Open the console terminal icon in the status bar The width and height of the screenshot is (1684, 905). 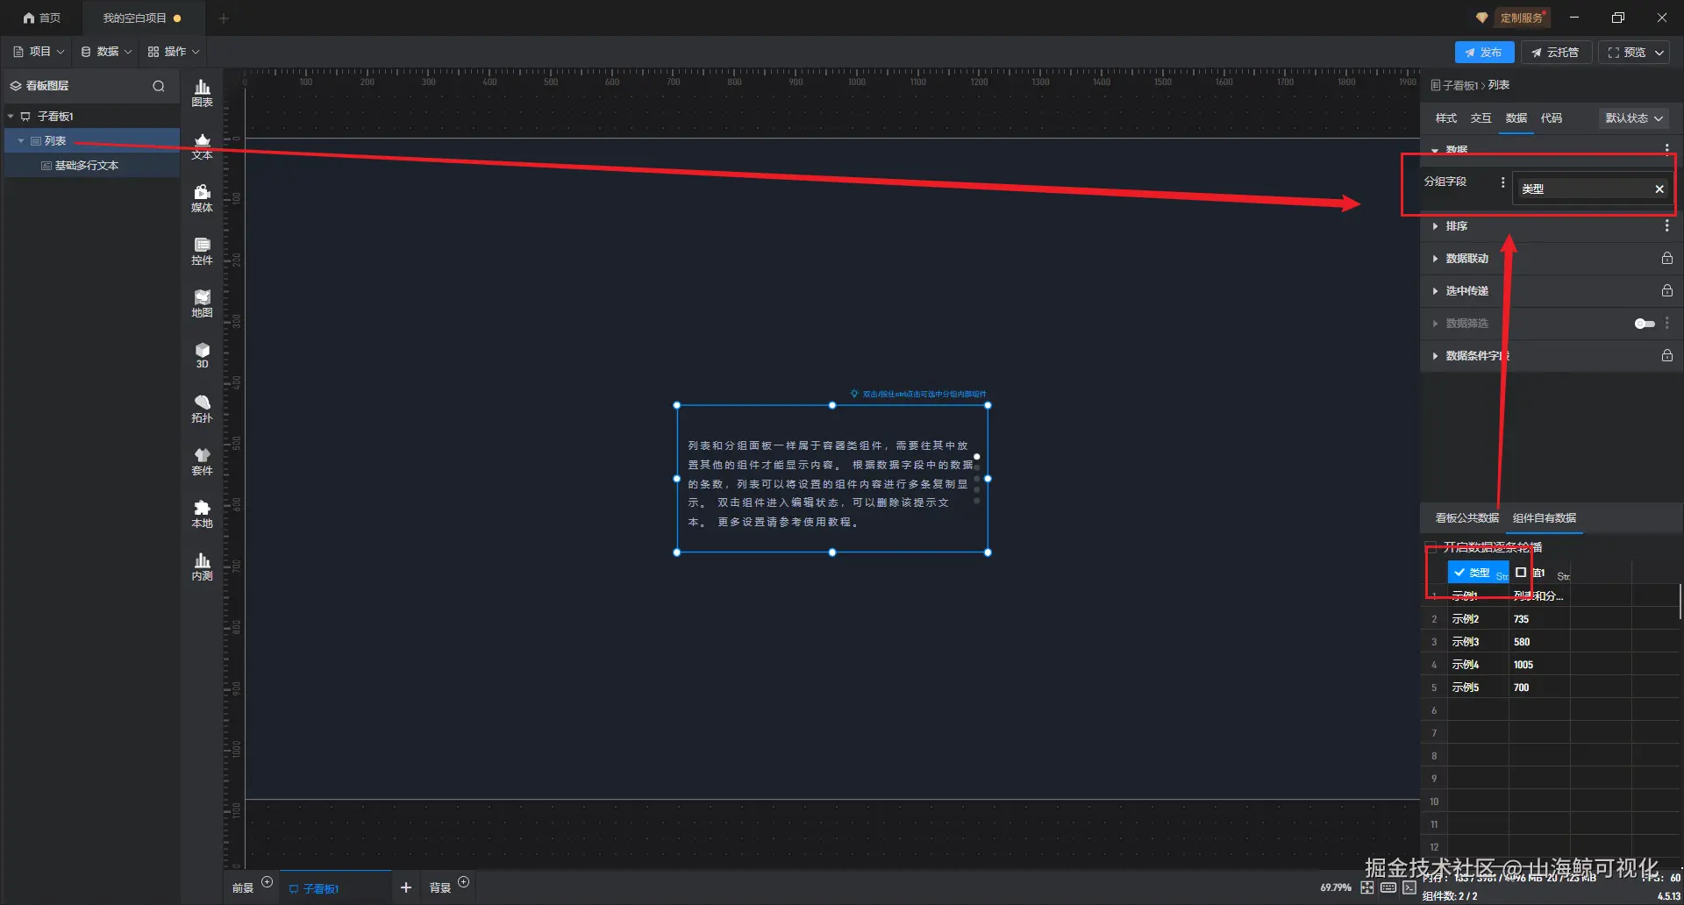1409,887
